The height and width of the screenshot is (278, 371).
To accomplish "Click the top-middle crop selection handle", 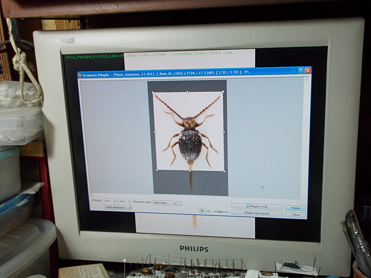I will point(187,92).
